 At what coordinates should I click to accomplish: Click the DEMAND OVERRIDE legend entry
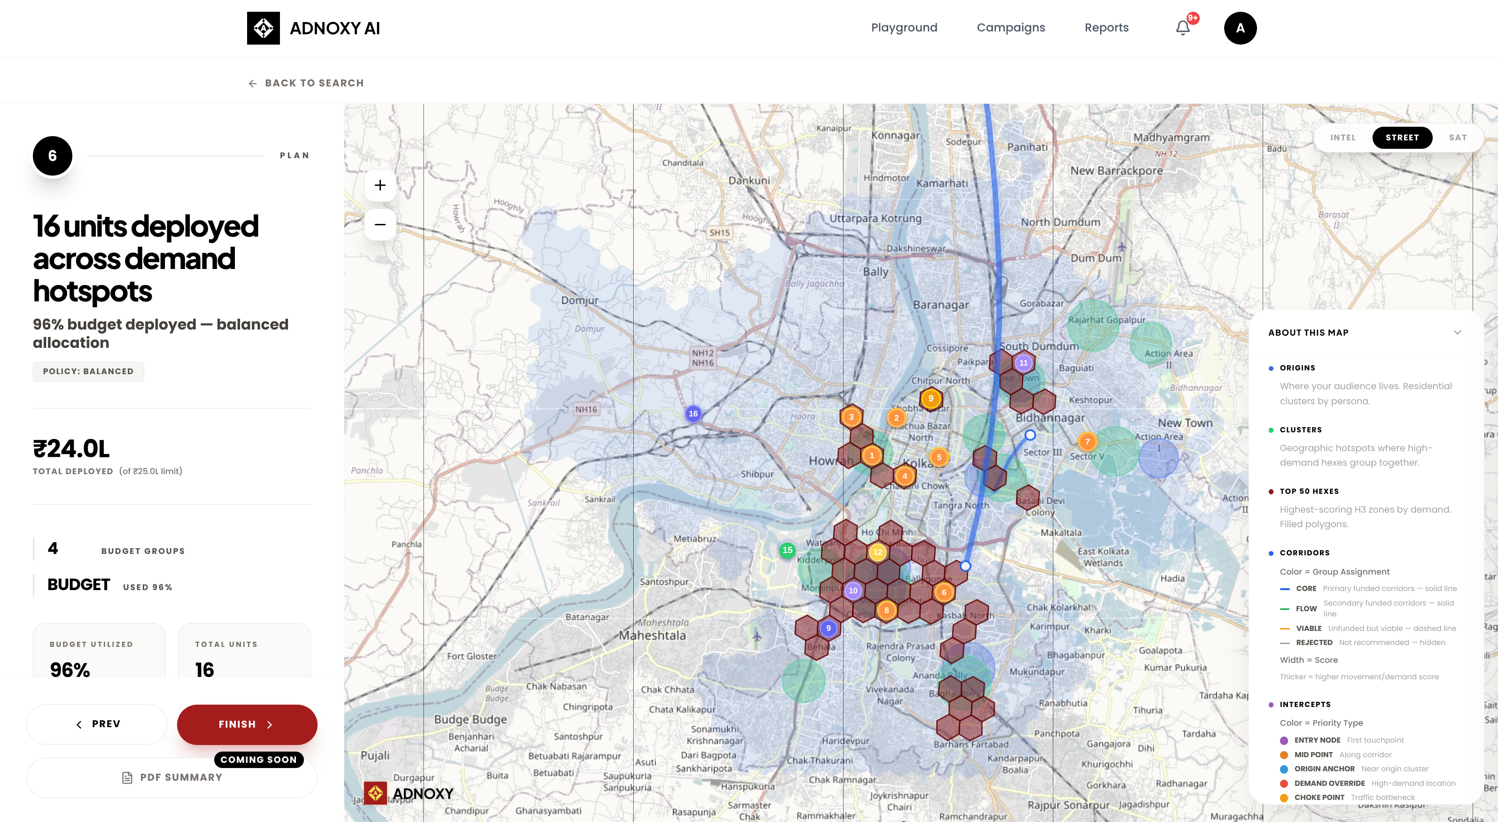[1368, 783]
